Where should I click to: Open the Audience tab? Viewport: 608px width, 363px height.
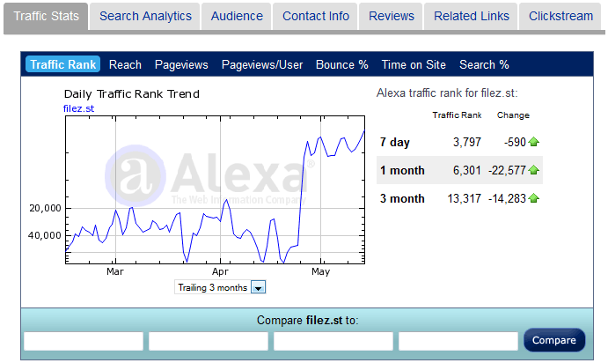[237, 16]
